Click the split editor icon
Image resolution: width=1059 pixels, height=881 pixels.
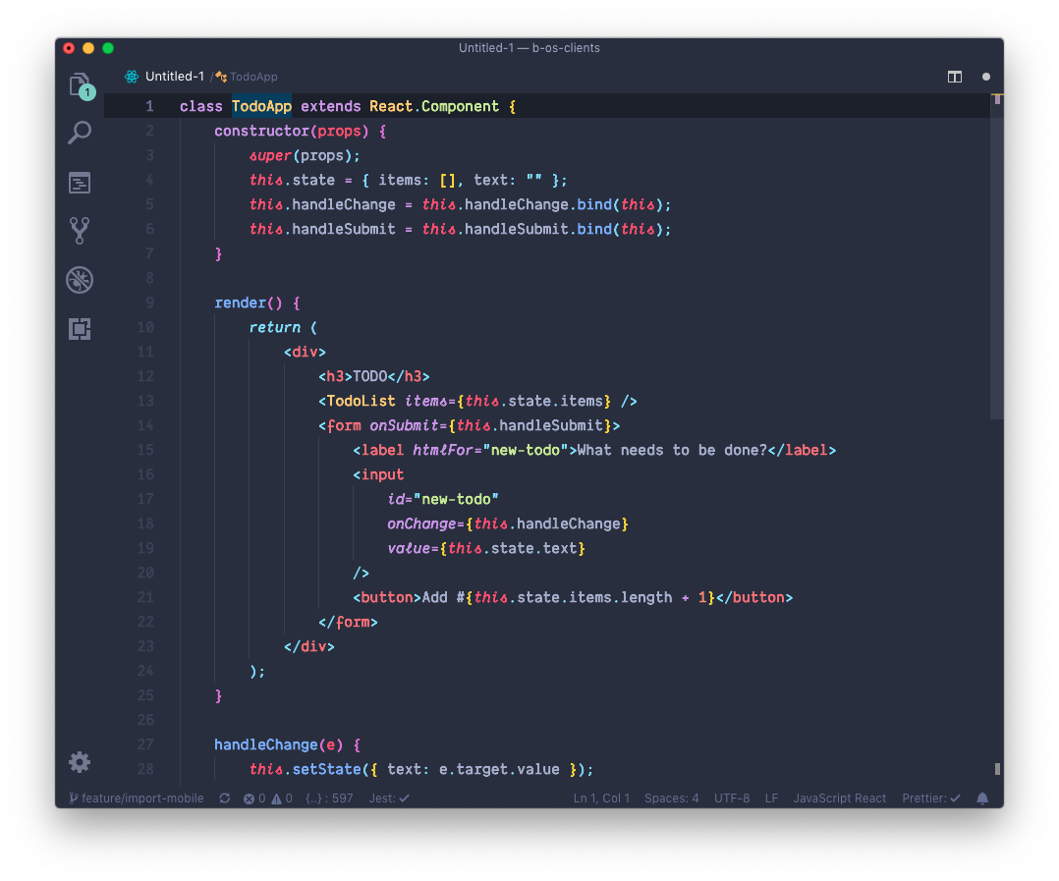click(x=954, y=77)
